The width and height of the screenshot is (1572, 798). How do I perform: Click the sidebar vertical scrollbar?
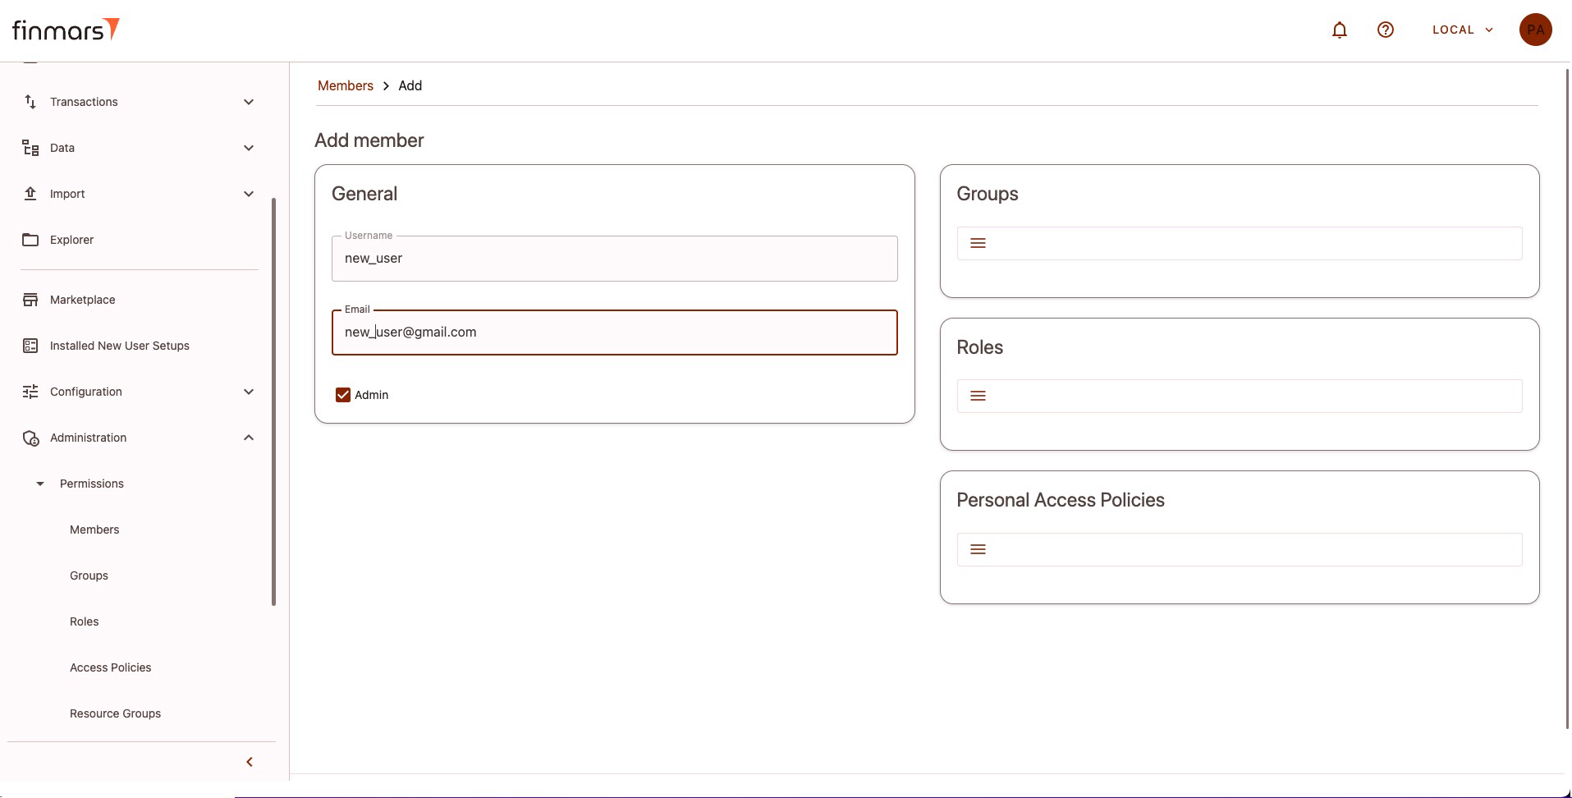tap(273, 401)
